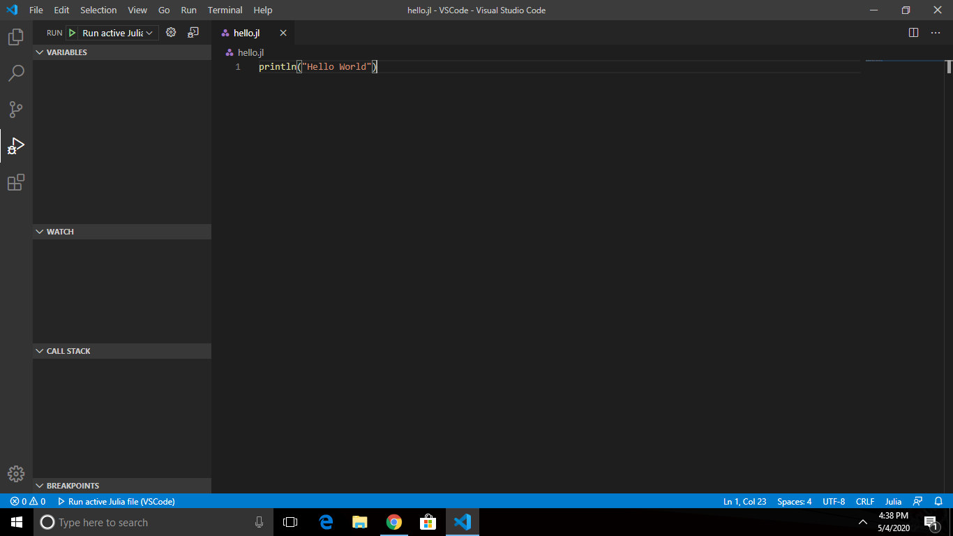Click VS Code logo in title bar

[x=12, y=10]
